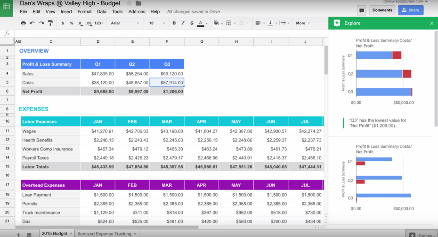Open the all sheets list icon
This screenshot has height=237, width=438.
pos(29,235)
